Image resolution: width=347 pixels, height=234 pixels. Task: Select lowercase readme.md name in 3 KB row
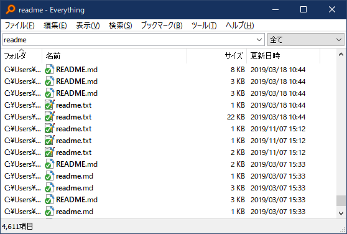click(x=75, y=188)
